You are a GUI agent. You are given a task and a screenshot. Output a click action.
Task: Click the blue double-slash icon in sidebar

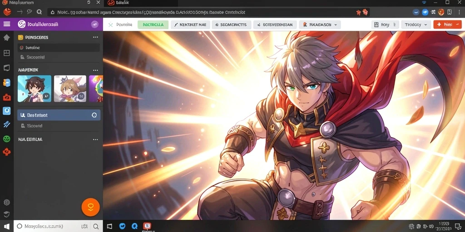tap(6, 124)
